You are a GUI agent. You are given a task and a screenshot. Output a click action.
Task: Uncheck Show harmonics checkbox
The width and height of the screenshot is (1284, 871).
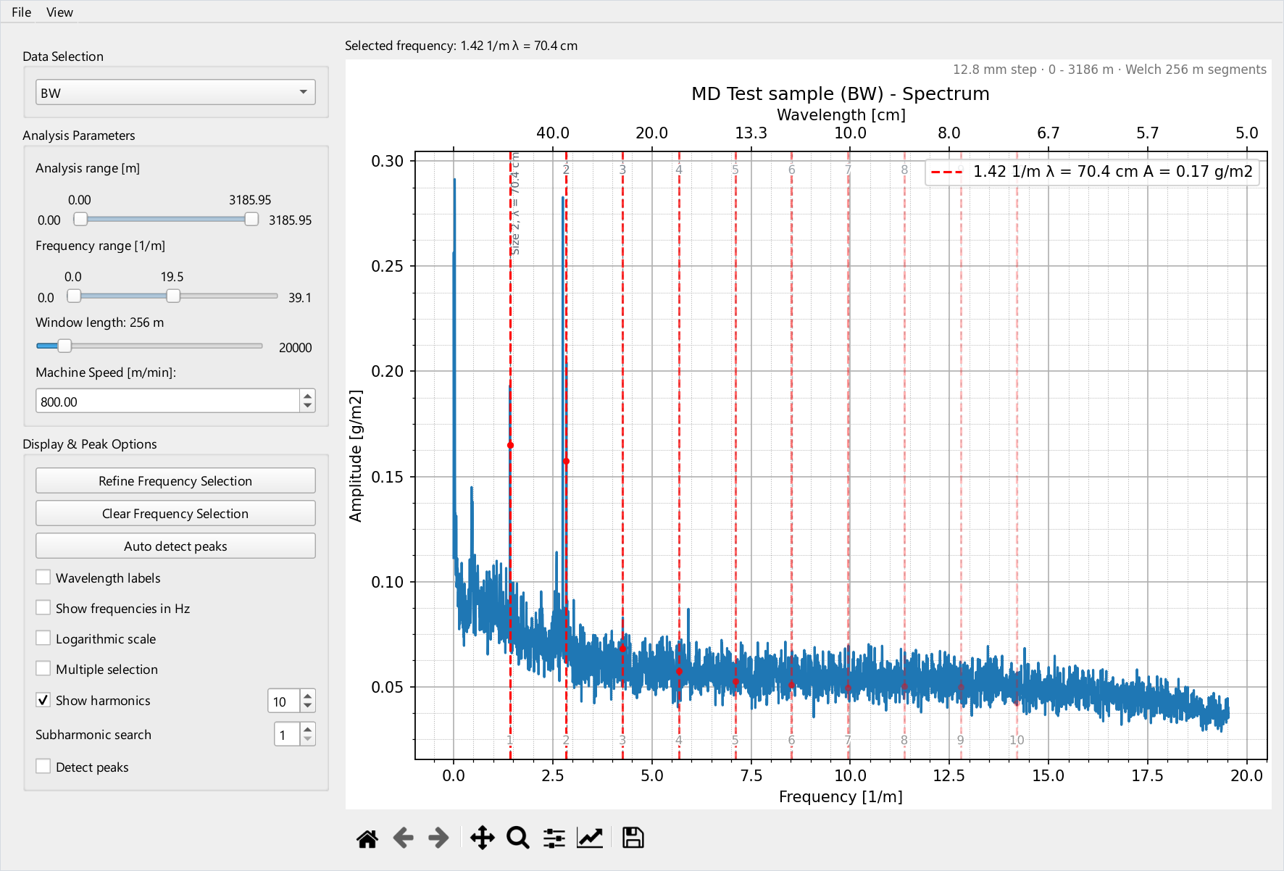click(43, 700)
